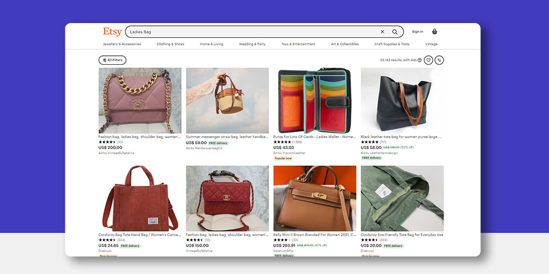549x274 pixels.
Task: Open the black leather tote thumbnail
Action: point(402,100)
